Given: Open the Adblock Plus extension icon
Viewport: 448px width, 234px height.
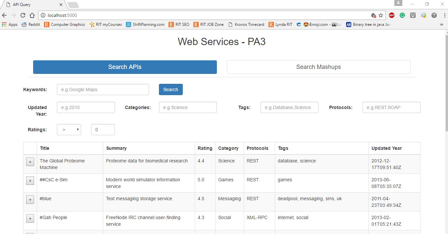Looking at the screenshot, I should tap(392, 15).
